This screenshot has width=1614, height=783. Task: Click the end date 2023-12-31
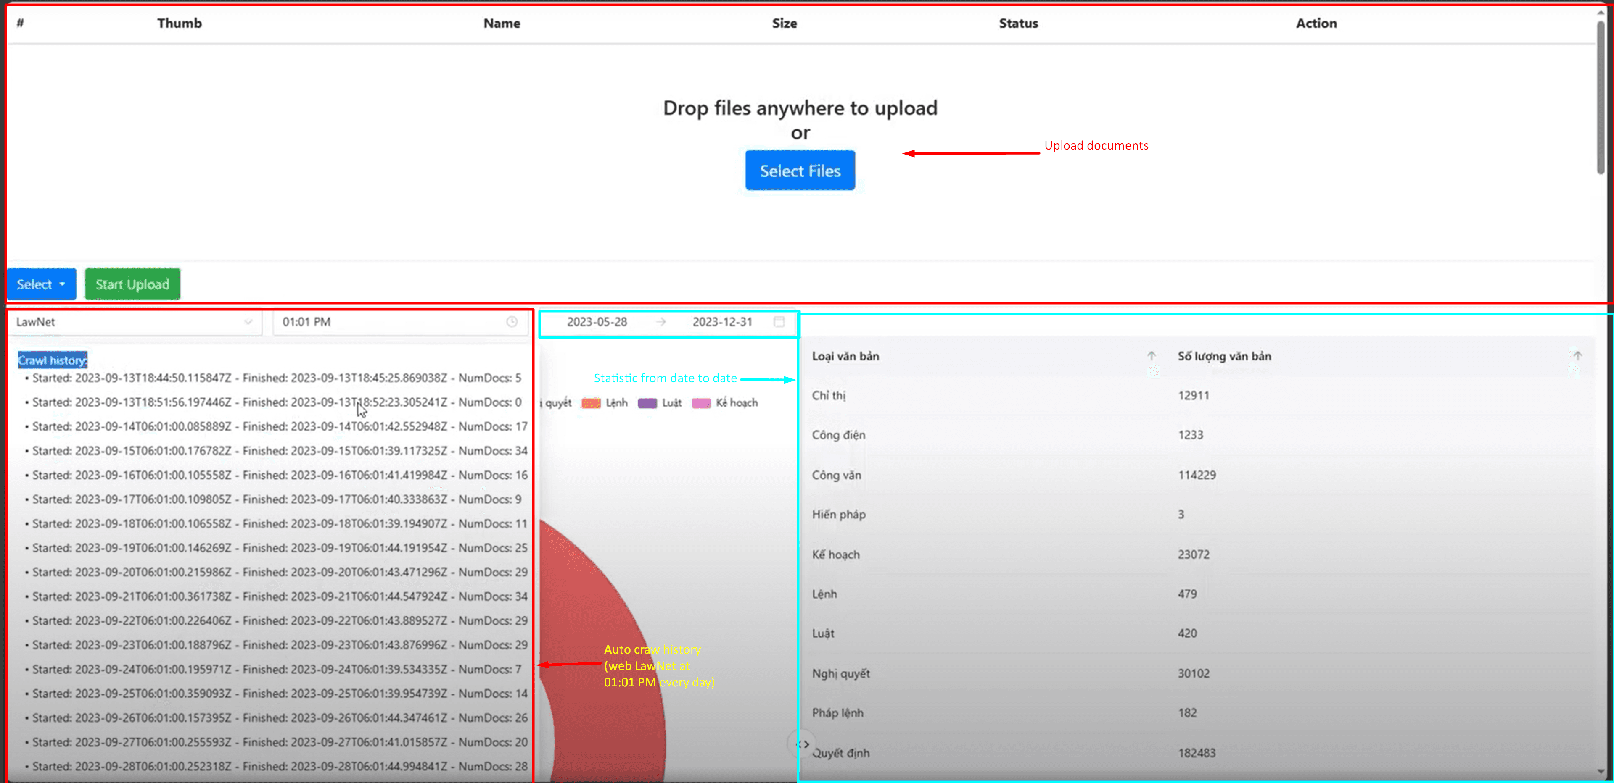[722, 322]
